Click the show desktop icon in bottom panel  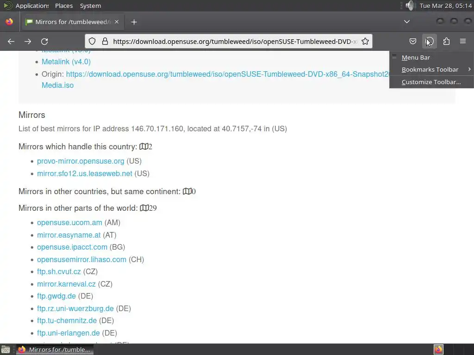click(x=6, y=350)
